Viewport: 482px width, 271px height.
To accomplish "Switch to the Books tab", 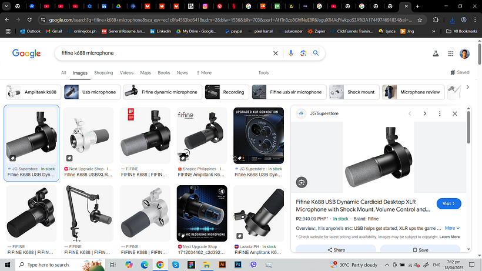I will [x=164, y=73].
